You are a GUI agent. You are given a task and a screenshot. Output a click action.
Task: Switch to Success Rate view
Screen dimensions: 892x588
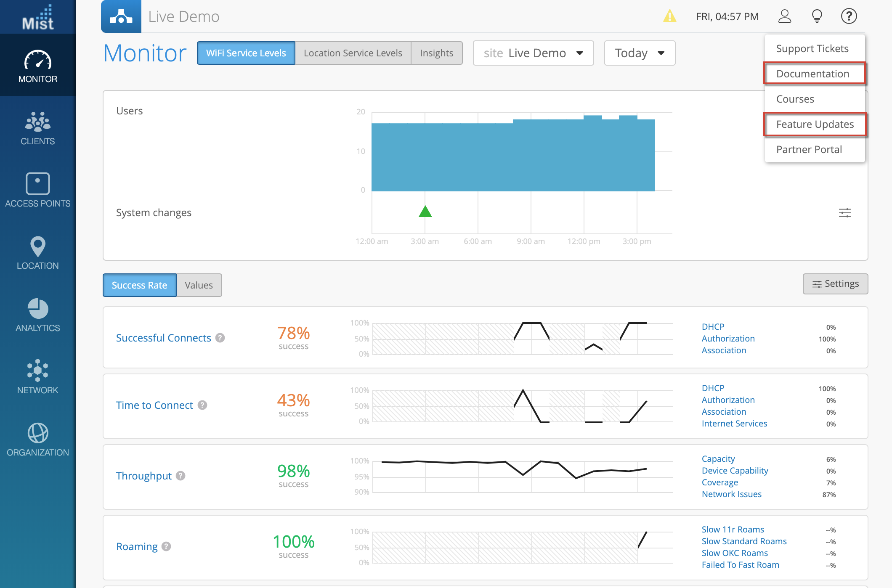(x=139, y=285)
